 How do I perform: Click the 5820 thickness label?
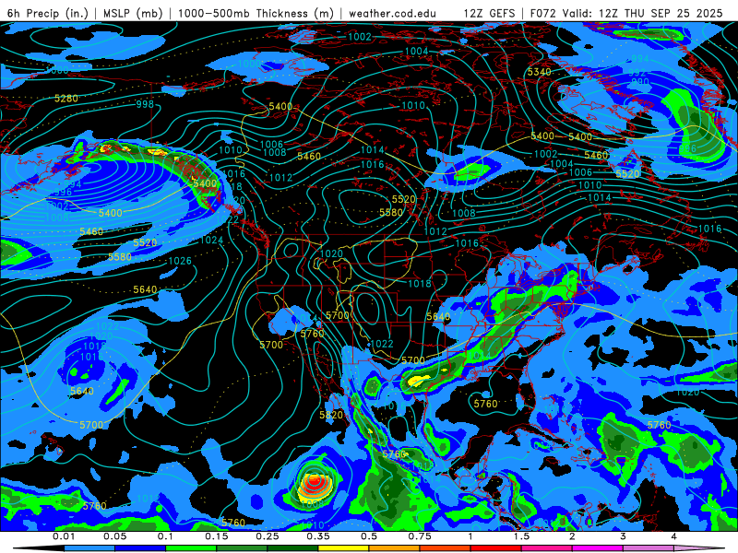coord(331,415)
